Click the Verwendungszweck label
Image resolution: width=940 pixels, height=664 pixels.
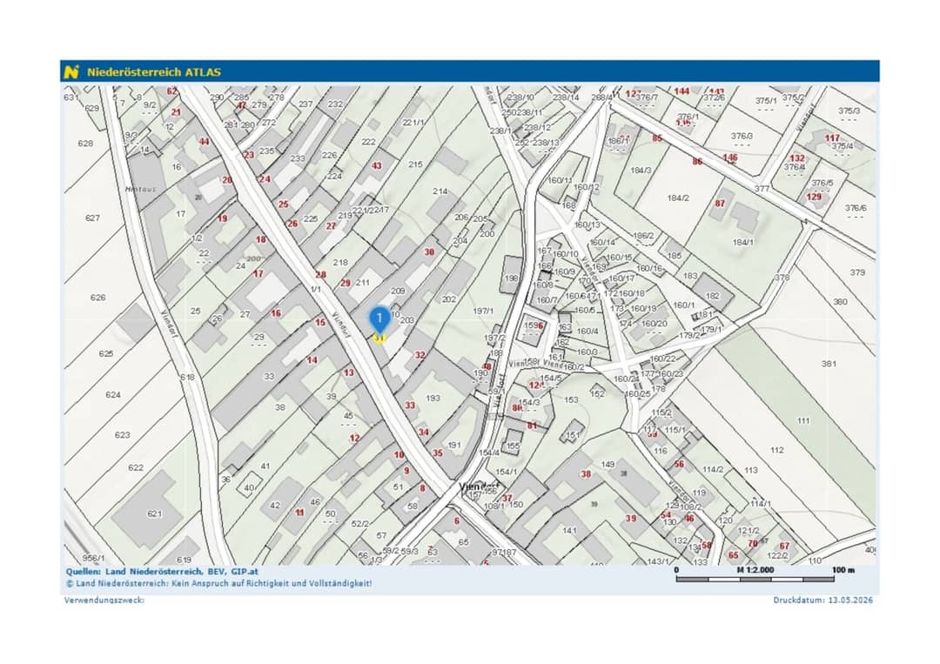tap(104, 600)
